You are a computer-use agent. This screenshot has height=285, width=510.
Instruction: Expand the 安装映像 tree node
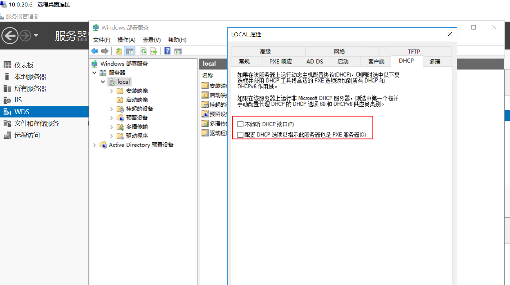pyautogui.click(x=112, y=91)
